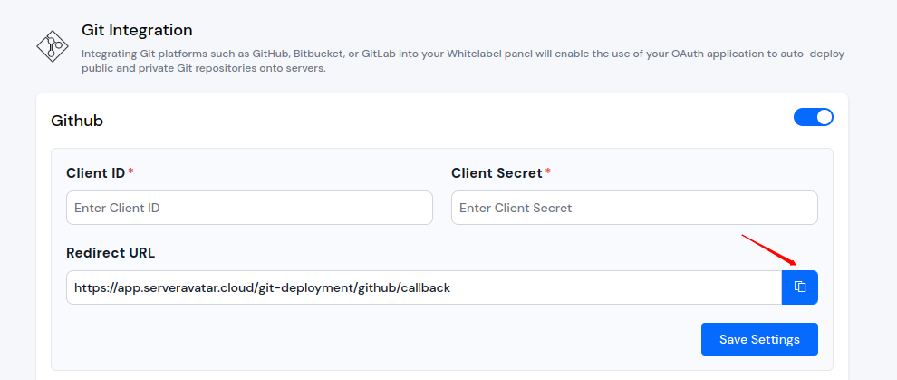Click the description mentioning Whitelabel panel
Image resolution: width=897 pixels, height=380 pixels.
[463, 62]
